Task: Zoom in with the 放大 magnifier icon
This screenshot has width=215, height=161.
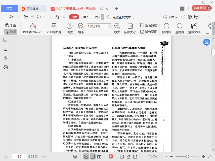Action: 117,26
